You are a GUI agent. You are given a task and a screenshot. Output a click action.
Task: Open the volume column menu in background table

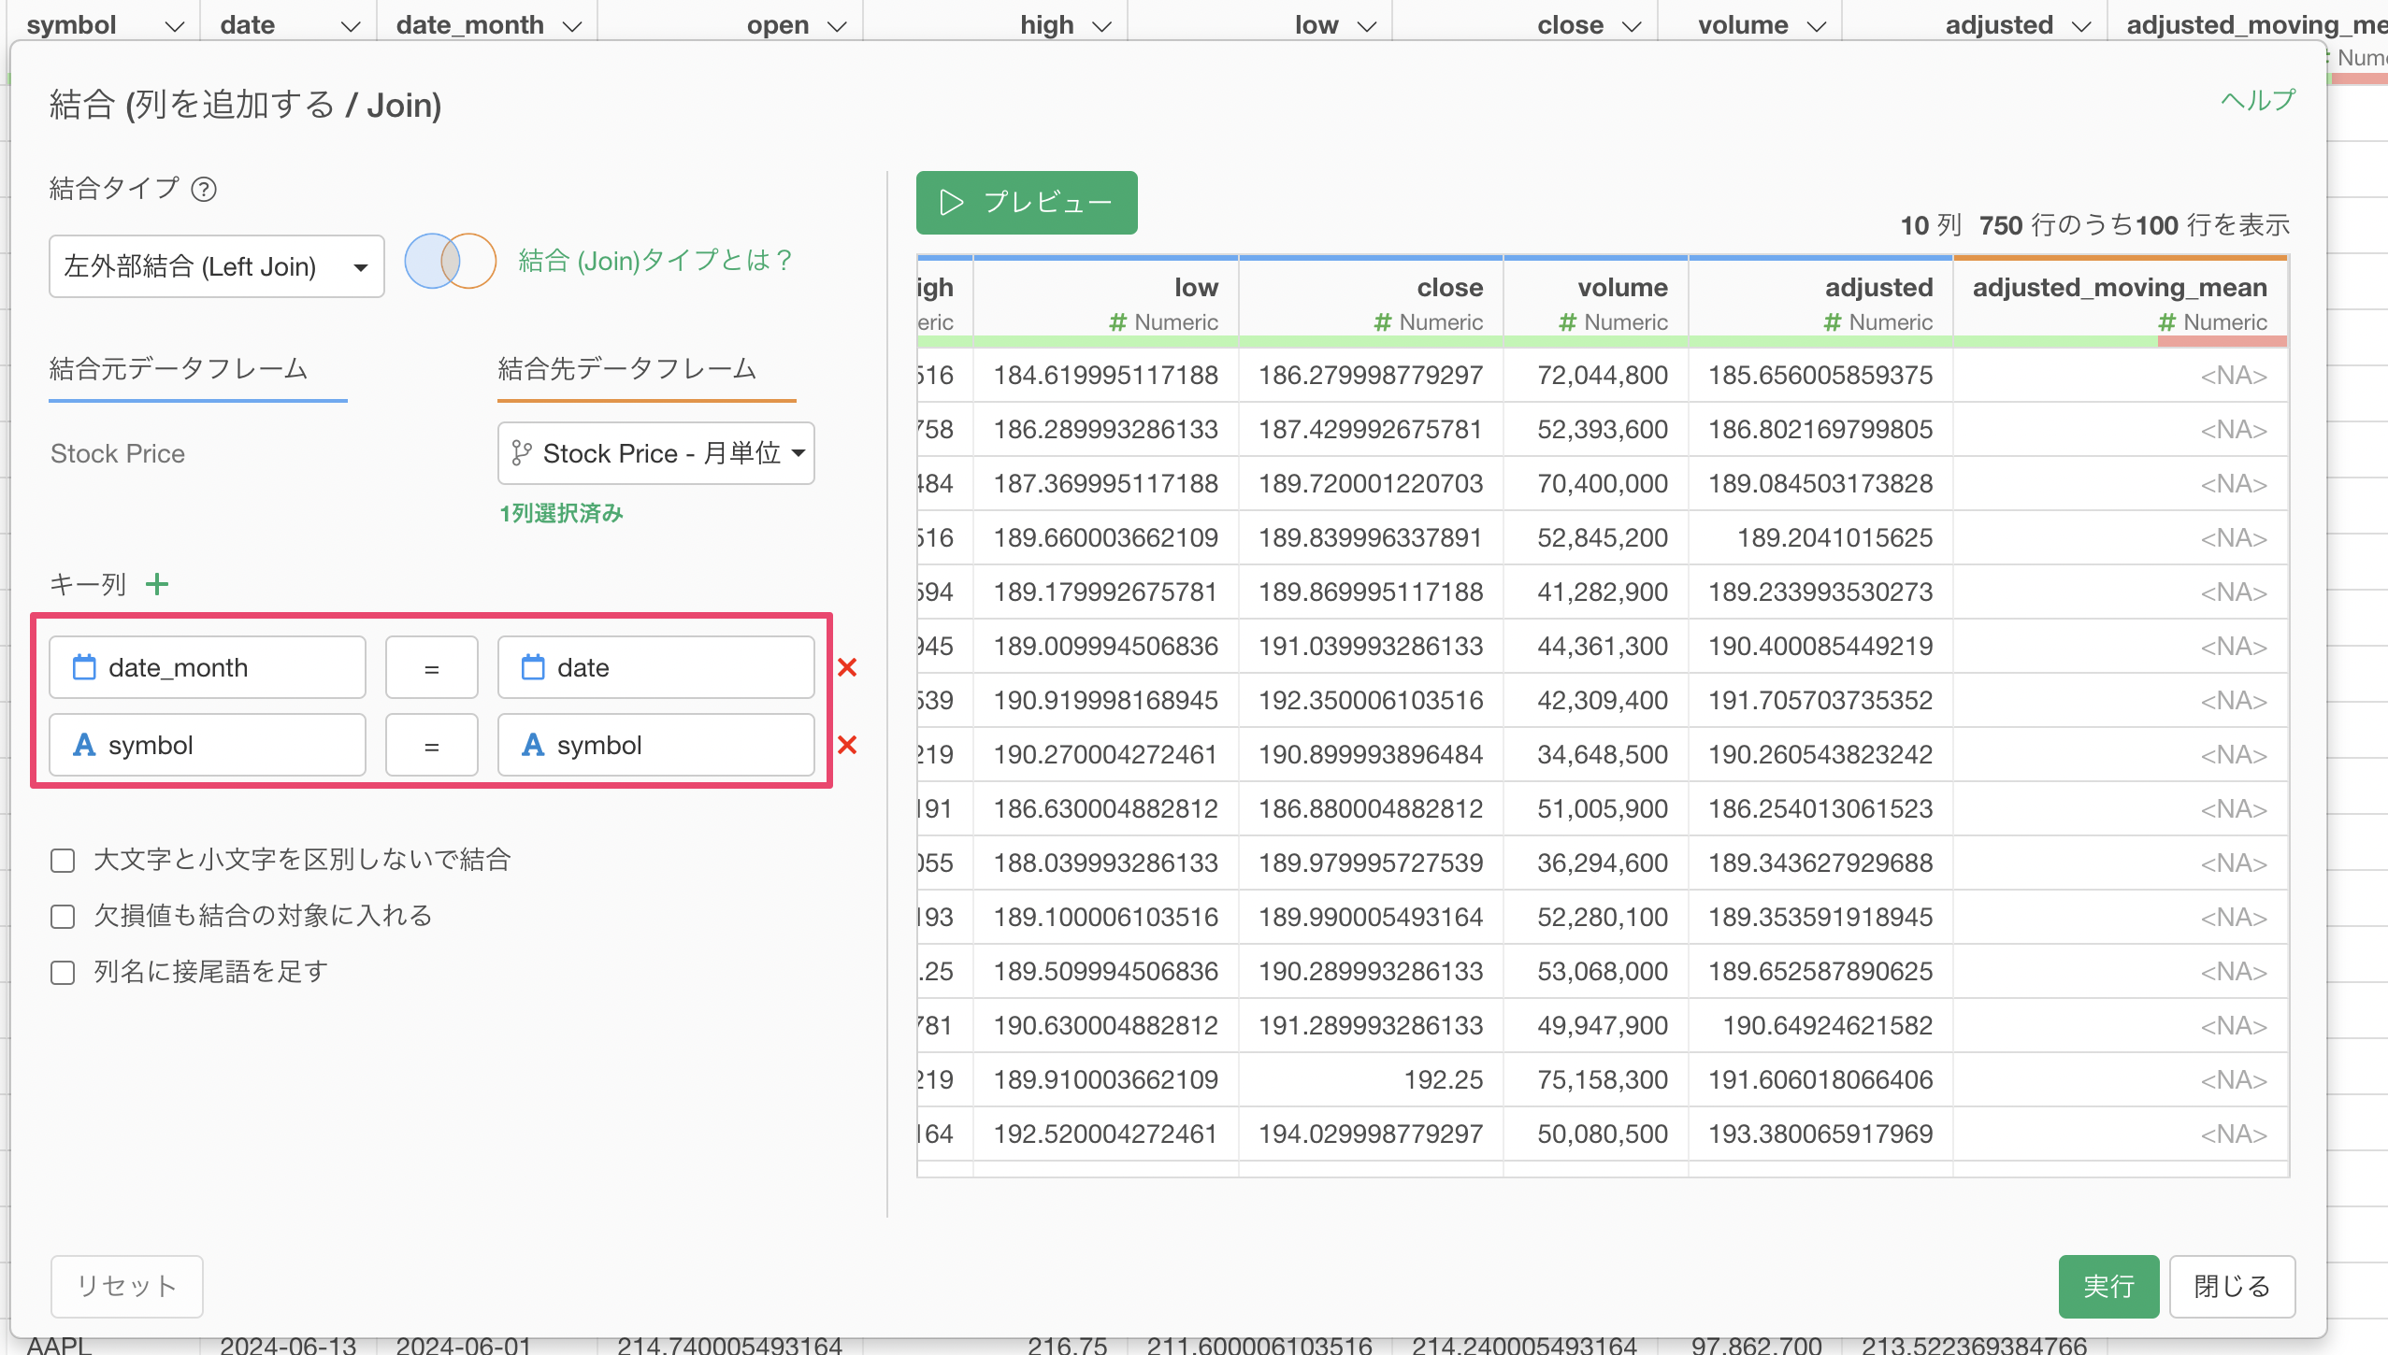tap(1817, 26)
